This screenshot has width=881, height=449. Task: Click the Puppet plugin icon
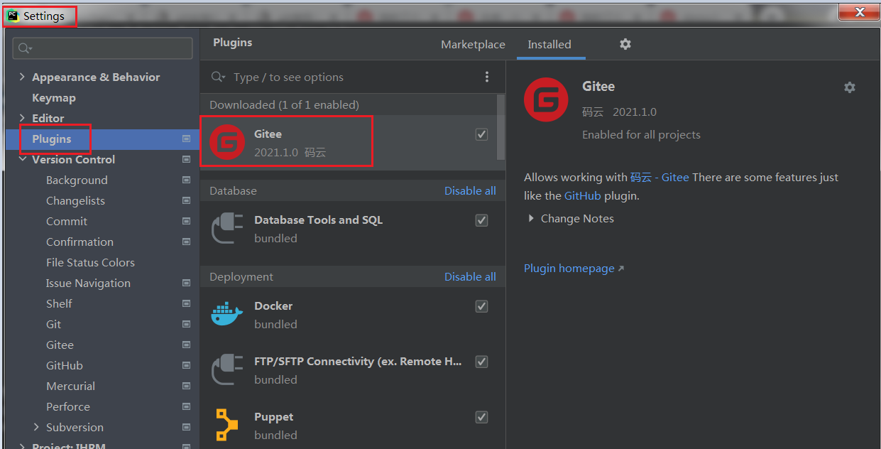227,425
